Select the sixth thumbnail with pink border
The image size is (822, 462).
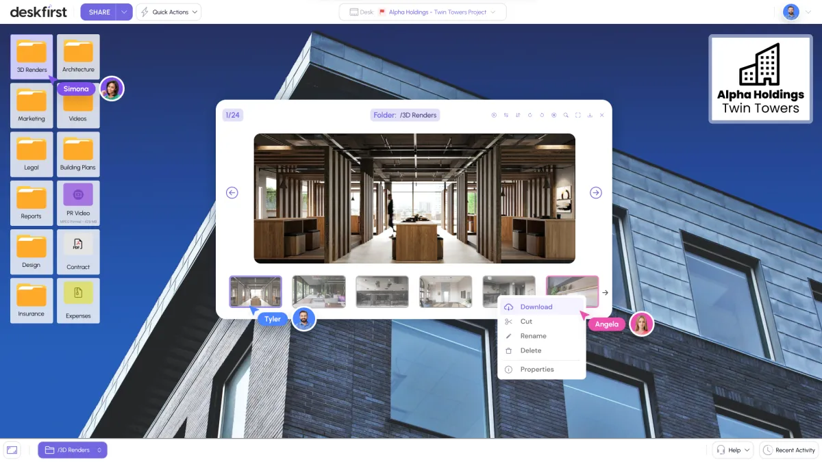(572, 292)
